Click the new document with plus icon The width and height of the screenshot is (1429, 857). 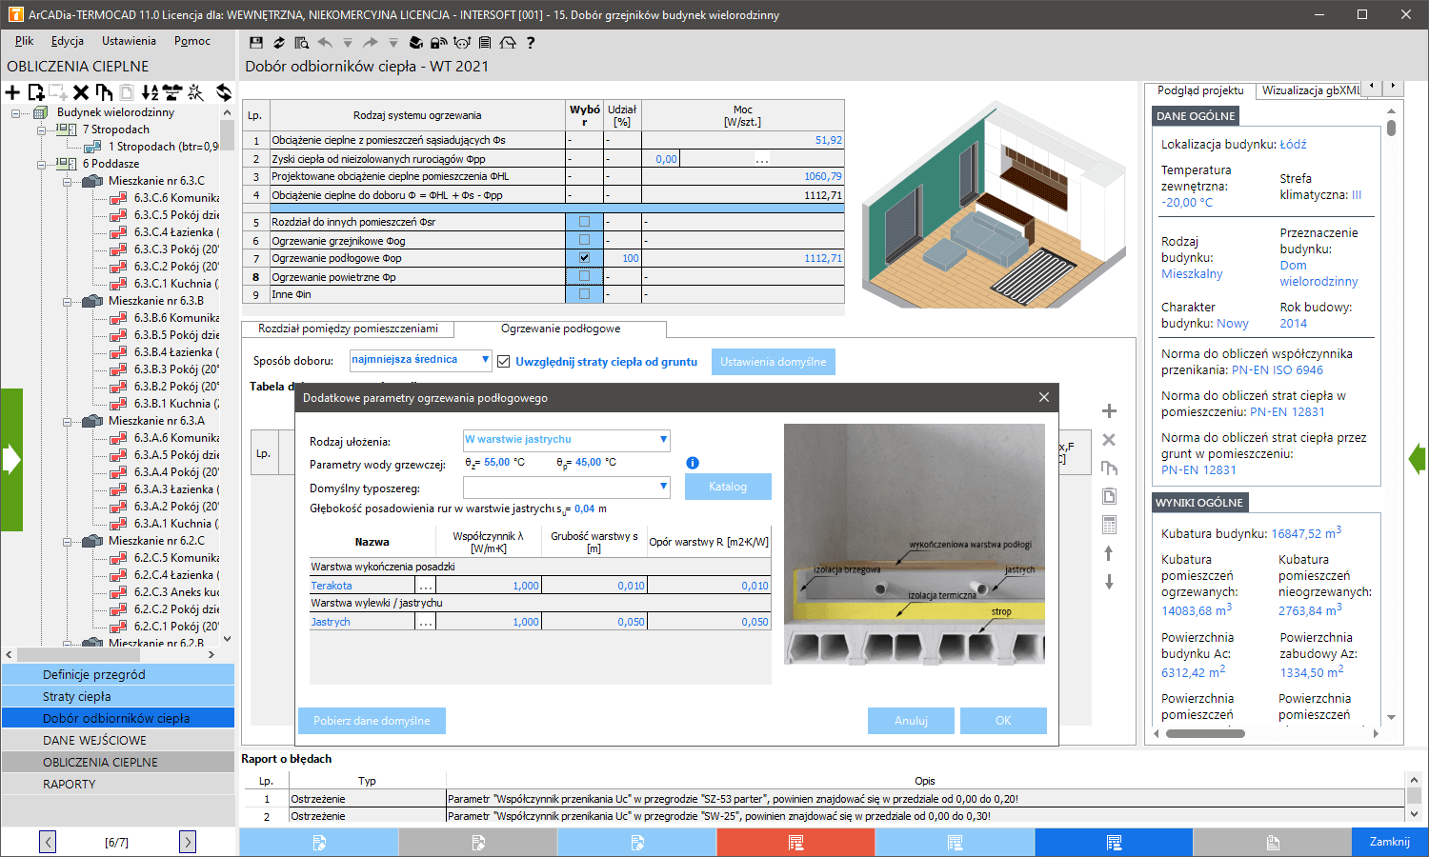[36, 92]
